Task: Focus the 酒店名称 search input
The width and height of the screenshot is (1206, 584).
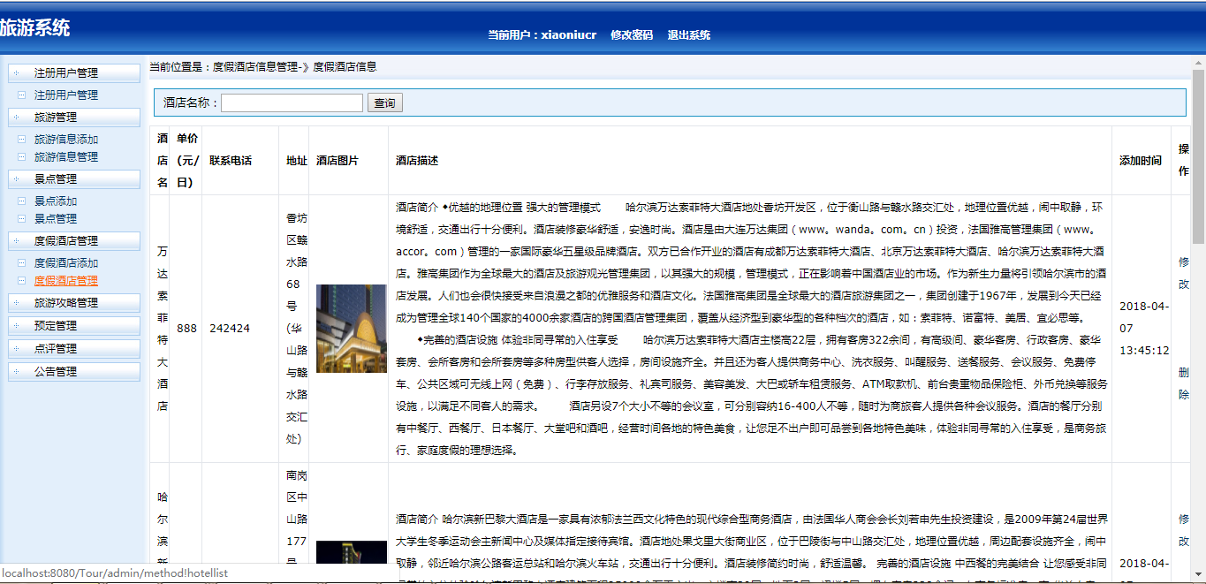Action: pyautogui.click(x=292, y=103)
